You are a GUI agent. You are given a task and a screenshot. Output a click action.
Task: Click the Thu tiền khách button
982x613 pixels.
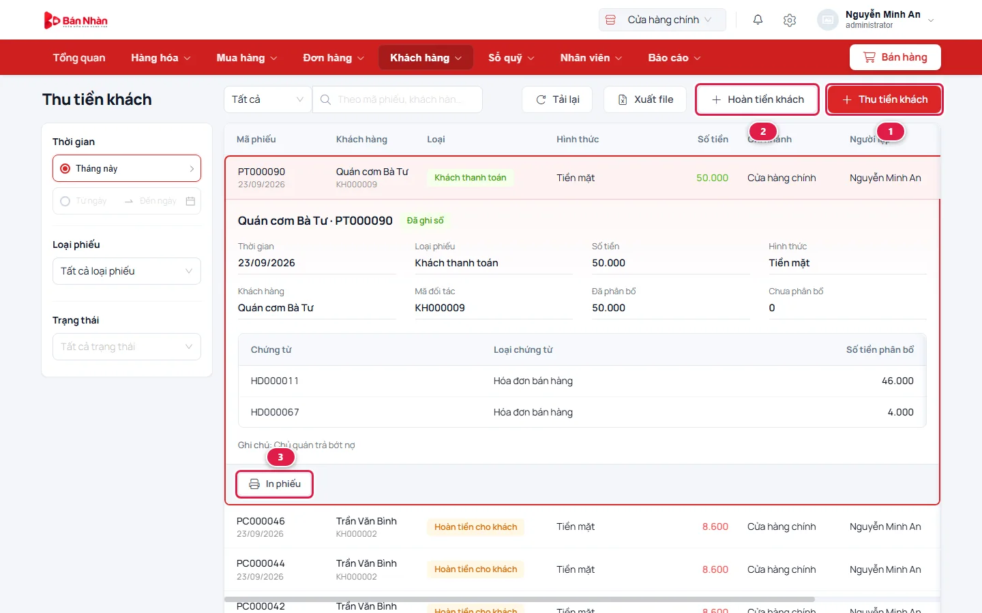884,99
